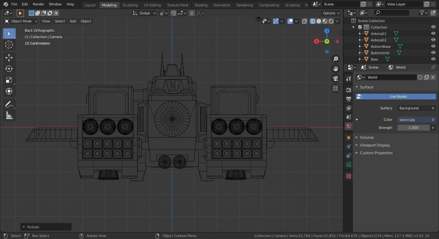Select the Measure tool
439x239 pixels.
(9, 115)
